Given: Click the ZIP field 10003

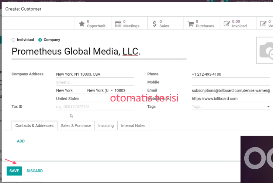Looking at the screenshot, I should tap(124, 90).
